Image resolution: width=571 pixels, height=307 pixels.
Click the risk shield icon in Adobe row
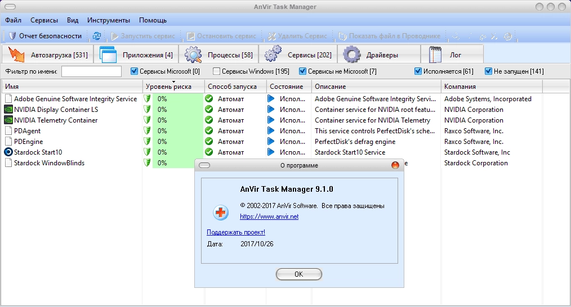[147, 99]
